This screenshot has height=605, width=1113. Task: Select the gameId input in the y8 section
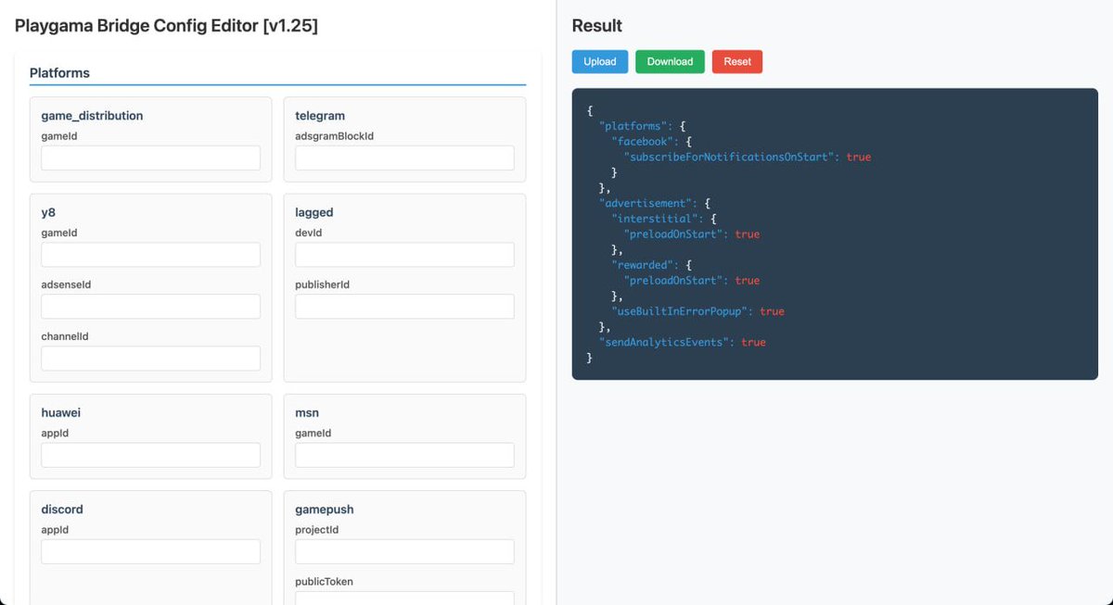point(150,254)
